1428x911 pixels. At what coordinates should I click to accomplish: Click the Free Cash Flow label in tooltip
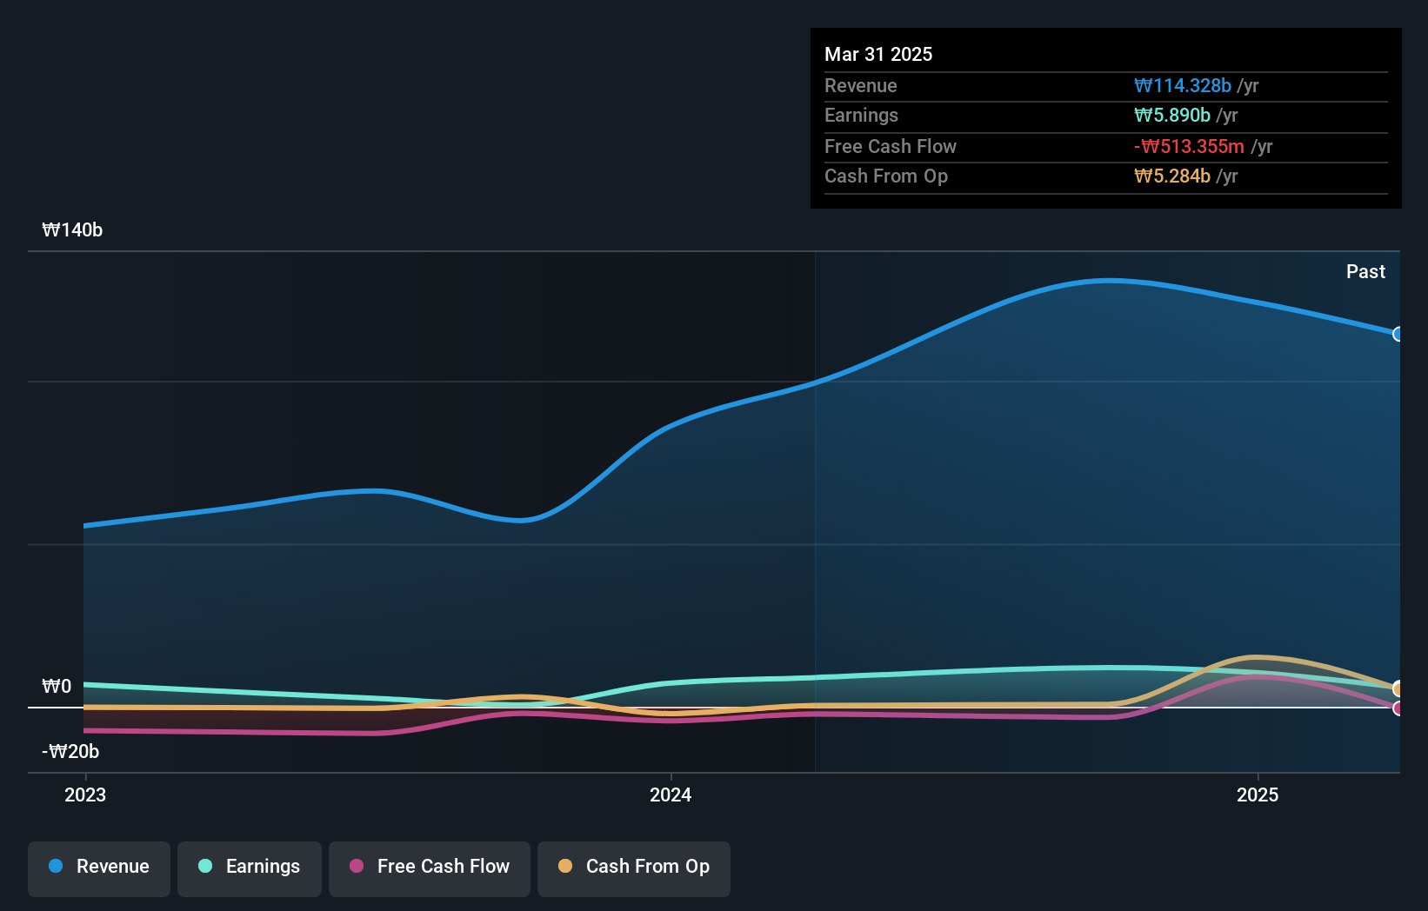(x=891, y=146)
